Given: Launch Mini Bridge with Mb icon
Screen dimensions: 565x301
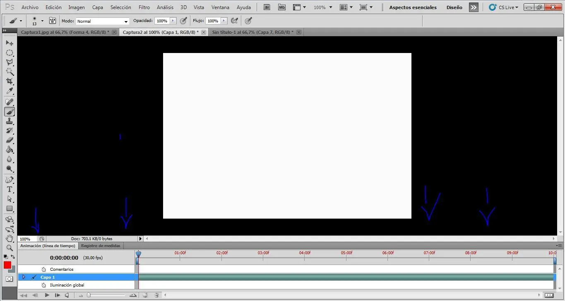Looking at the screenshot, I should (x=282, y=7).
